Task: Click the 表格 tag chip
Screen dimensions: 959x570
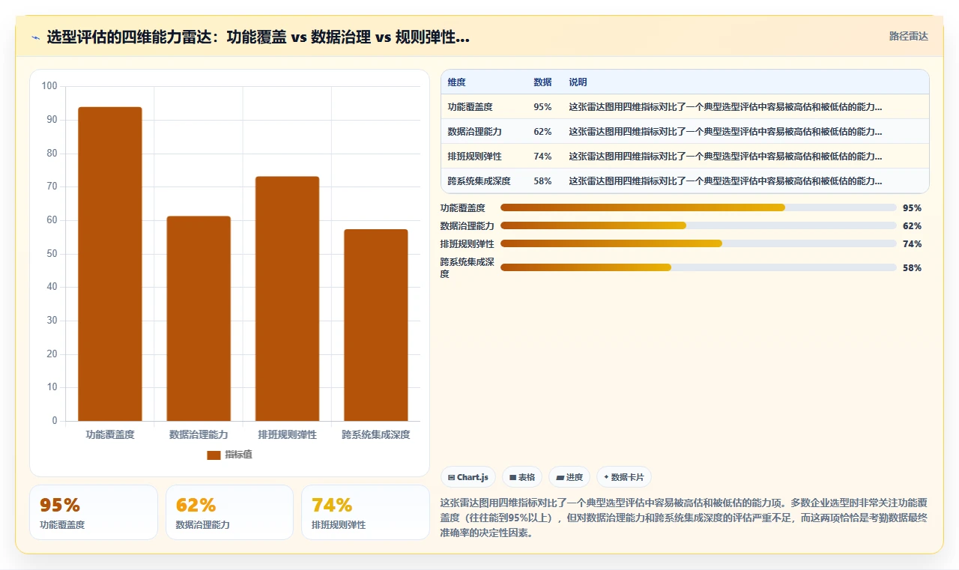Action: point(522,477)
